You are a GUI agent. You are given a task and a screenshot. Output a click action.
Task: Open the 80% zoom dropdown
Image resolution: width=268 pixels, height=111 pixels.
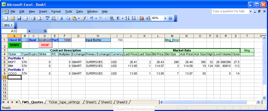point(165,18)
